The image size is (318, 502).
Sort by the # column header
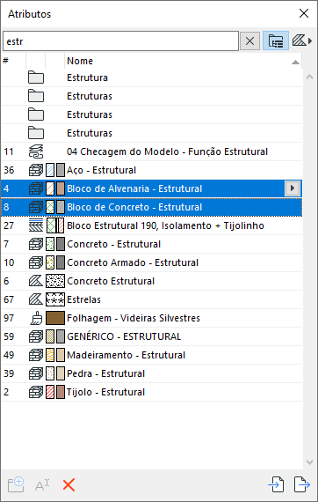coord(13,61)
